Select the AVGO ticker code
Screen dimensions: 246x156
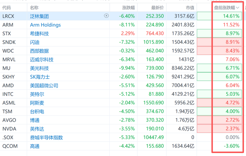pyautogui.click(x=9, y=120)
